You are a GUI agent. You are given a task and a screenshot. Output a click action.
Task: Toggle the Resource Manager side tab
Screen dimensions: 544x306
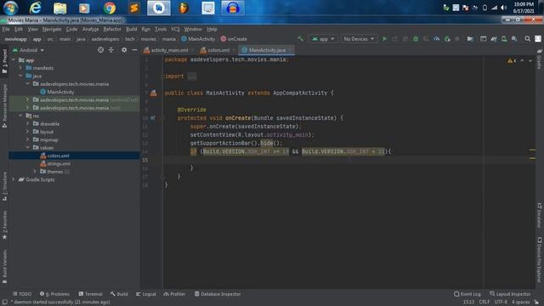click(4, 105)
